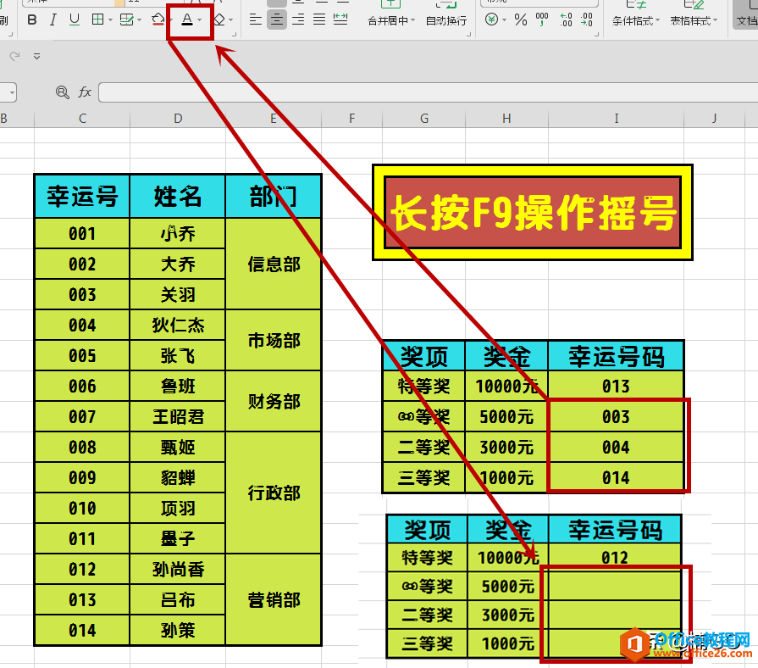Screen dimensions: 758x668
Task: Center text horizontally
Action: tap(276, 19)
